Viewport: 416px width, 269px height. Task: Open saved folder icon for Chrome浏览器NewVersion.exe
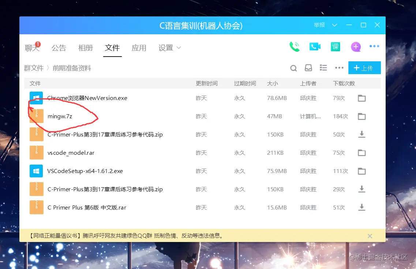[x=361, y=98]
